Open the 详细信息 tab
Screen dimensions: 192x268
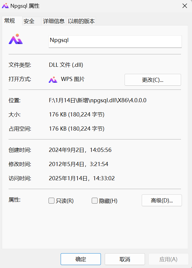point(54,21)
